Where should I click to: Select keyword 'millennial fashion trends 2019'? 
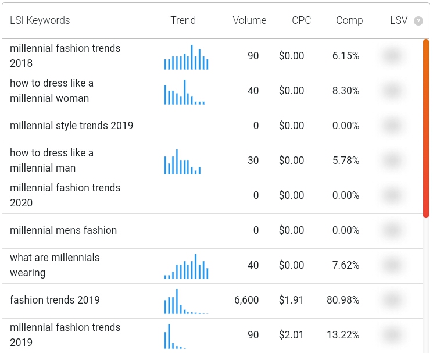tap(65, 335)
